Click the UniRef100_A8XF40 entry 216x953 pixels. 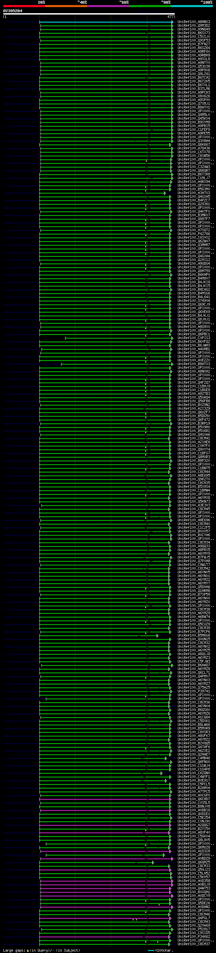(194, 832)
